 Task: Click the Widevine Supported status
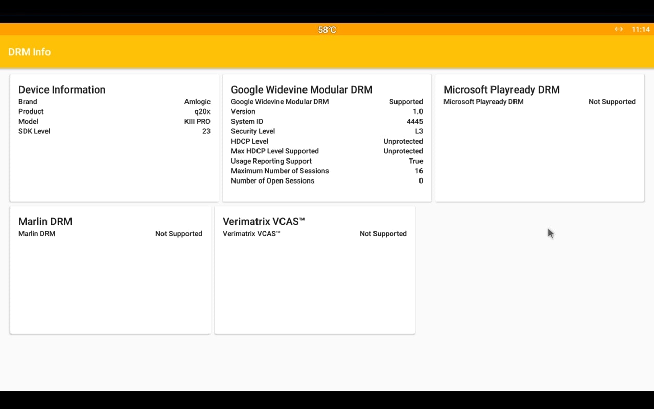pos(406,101)
